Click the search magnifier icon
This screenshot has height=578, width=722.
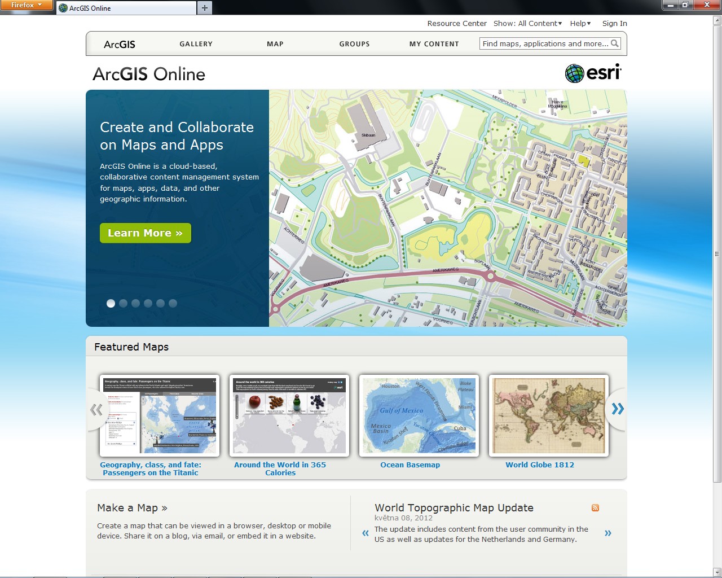615,43
